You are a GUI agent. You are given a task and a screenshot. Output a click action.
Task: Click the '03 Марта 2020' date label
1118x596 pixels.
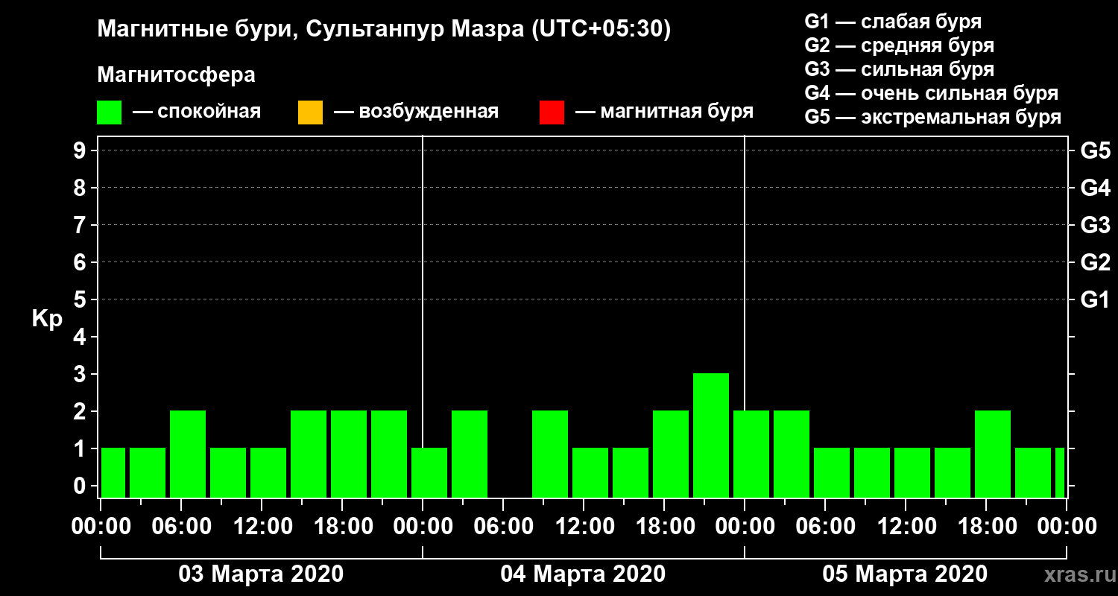click(x=261, y=574)
